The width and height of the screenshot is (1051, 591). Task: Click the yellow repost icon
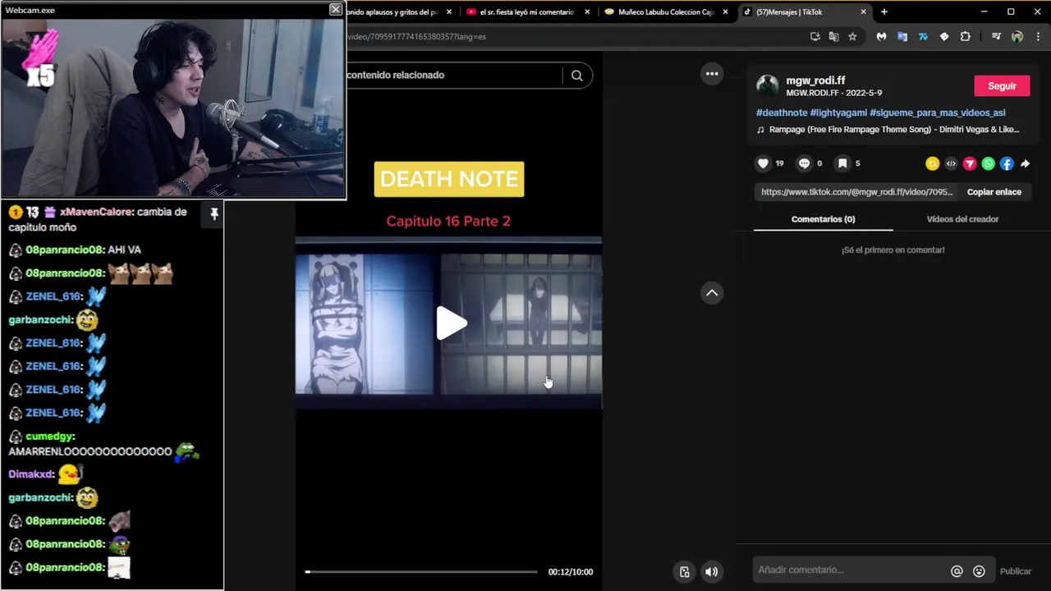click(932, 163)
